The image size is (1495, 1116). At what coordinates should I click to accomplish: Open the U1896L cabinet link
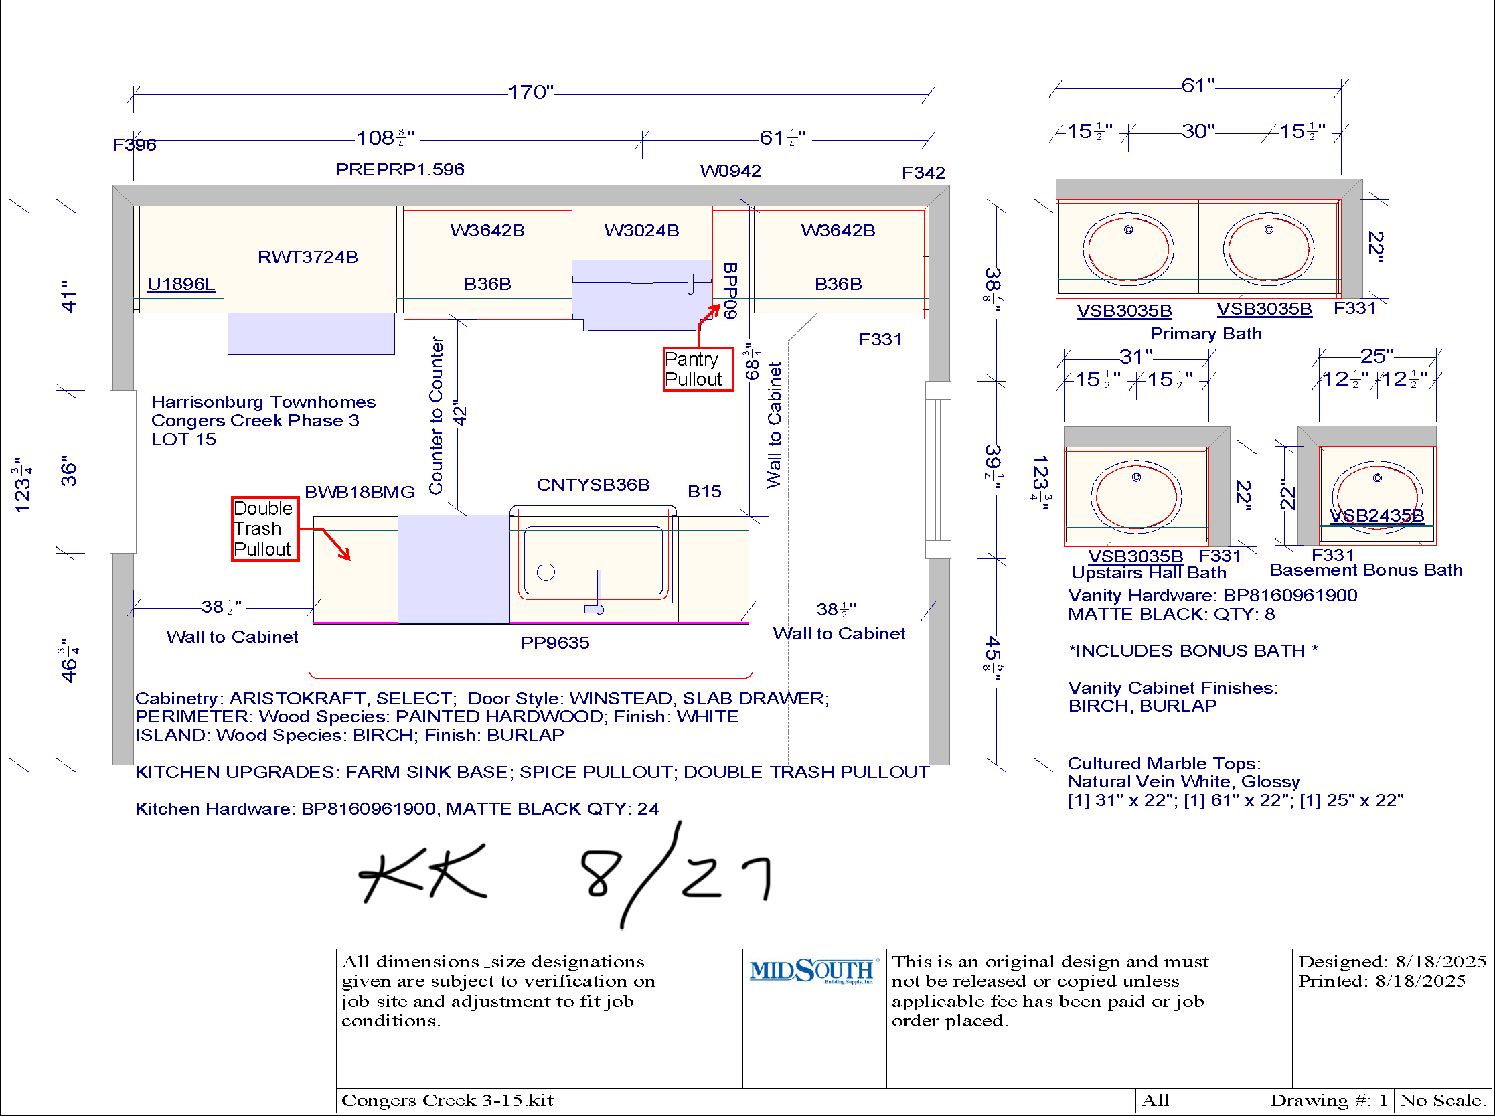[x=181, y=284]
